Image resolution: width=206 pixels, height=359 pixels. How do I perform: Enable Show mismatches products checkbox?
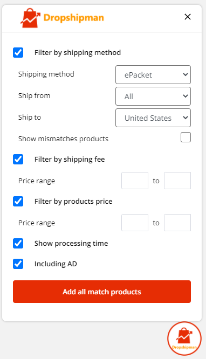(x=186, y=137)
